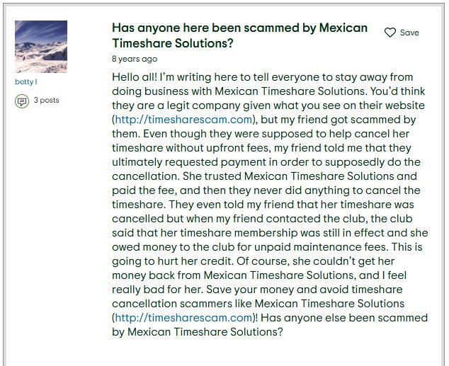Screen dimensions: 449x366
Task: Click the heart icon to save post
Action: click(390, 33)
